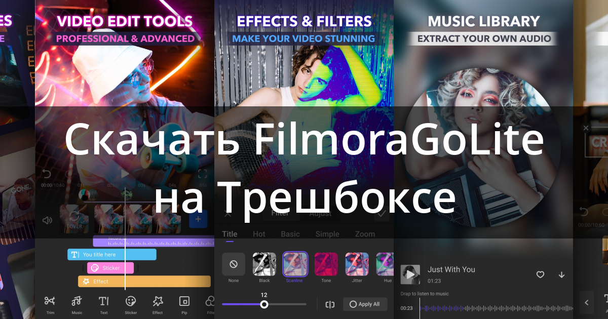Switch to the Simple filter tab
Viewport: 608px width, 319px height.
(x=327, y=234)
